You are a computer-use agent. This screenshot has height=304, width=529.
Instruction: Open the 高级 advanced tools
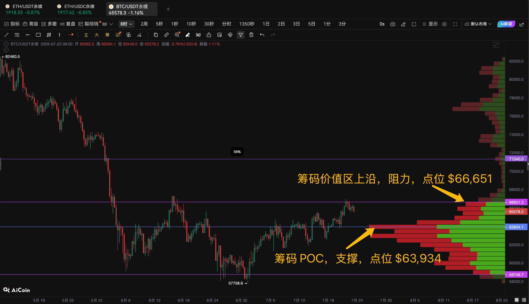[31, 24]
